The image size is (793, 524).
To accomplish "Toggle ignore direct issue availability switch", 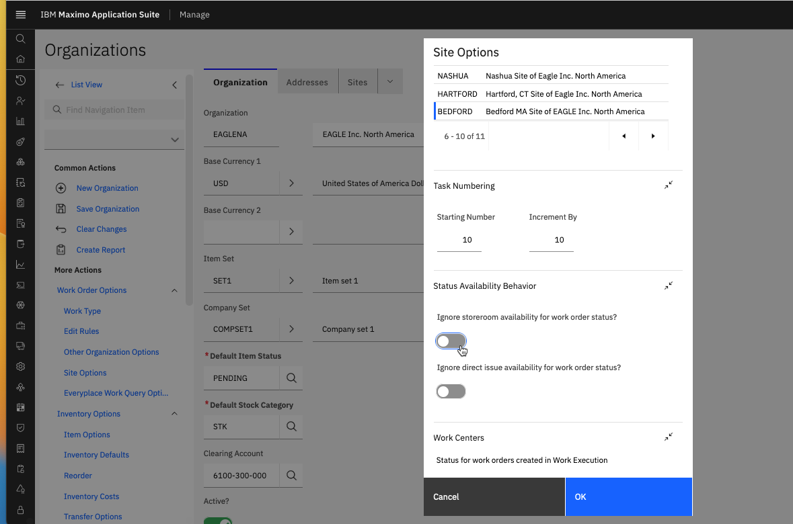I will pyautogui.click(x=451, y=392).
